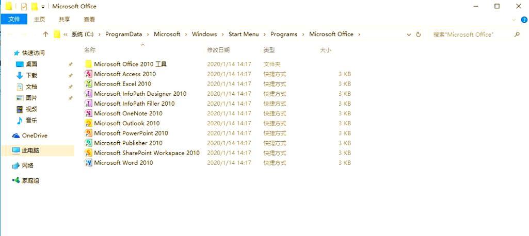The height and width of the screenshot is (236, 529).
Task: Select the OneDrive tree item label
Action: (x=35, y=136)
